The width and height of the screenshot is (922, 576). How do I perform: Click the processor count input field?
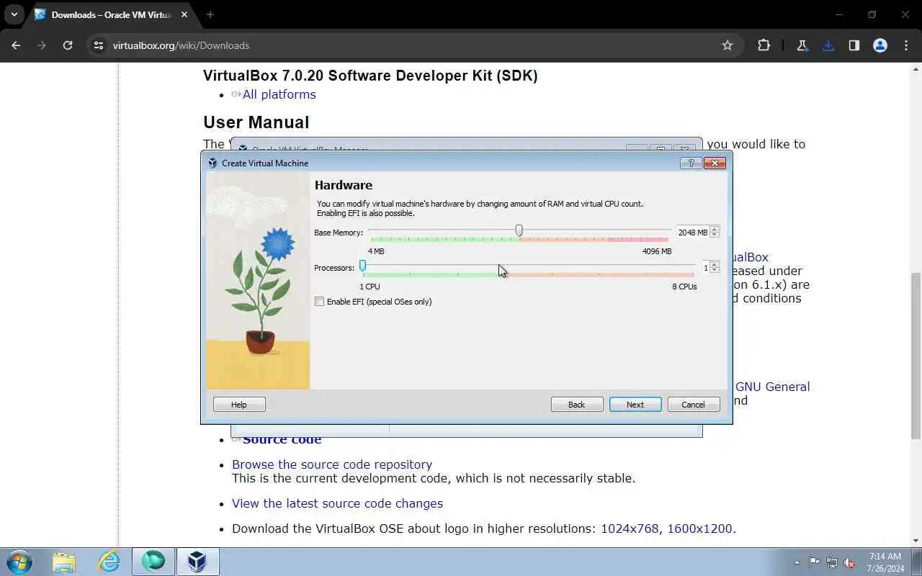pyautogui.click(x=705, y=267)
